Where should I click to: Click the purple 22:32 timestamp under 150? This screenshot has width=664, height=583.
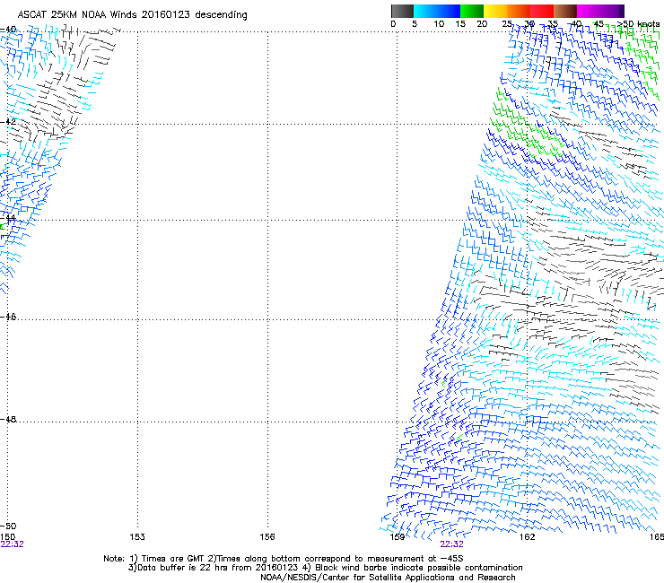point(12,544)
